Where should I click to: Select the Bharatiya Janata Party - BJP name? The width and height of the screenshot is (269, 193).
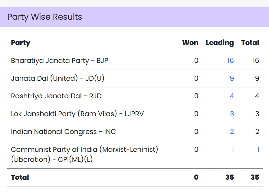60,61
